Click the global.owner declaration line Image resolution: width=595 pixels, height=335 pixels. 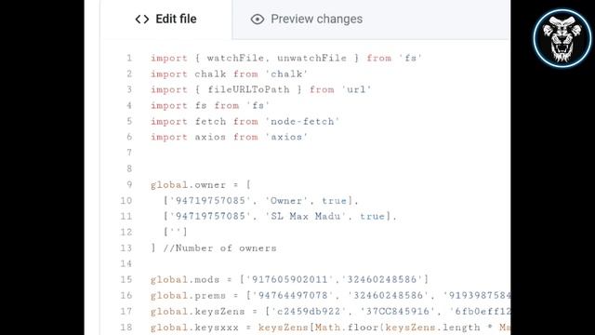(x=201, y=185)
